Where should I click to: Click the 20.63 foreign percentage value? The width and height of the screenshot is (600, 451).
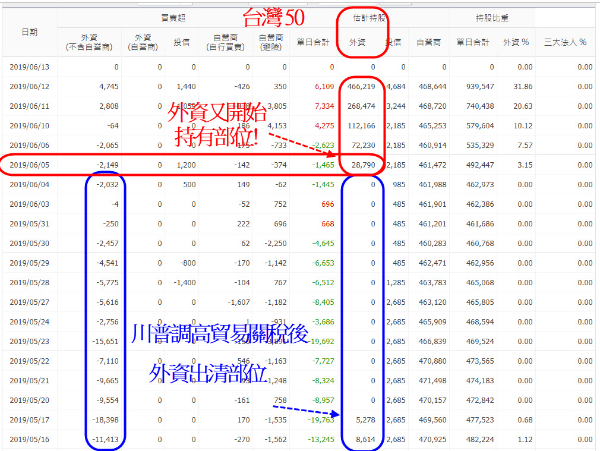point(523,106)
